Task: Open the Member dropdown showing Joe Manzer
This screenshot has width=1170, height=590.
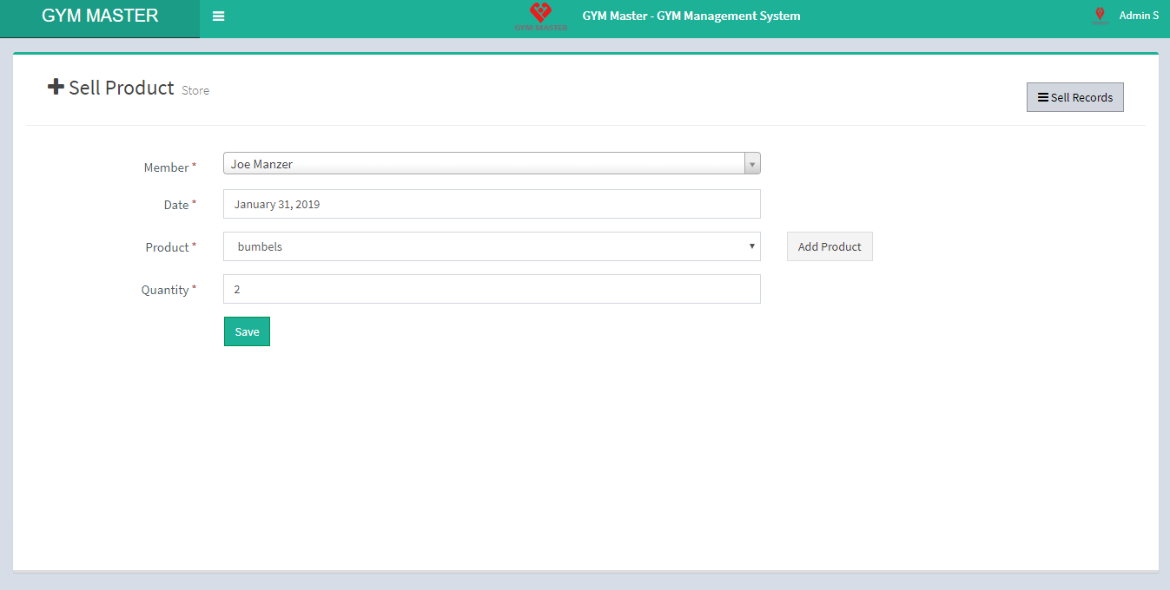Action: coord(483,164)
